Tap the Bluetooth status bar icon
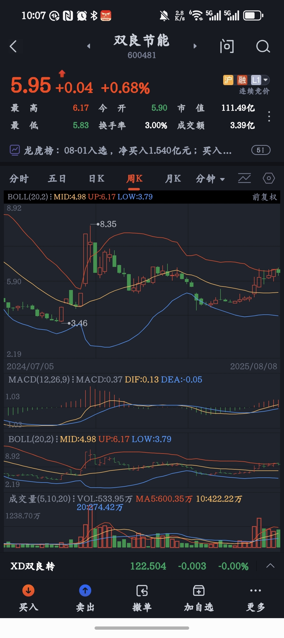Image resolution: width=284 pixels, height=638 pixels. click(94, 16)
